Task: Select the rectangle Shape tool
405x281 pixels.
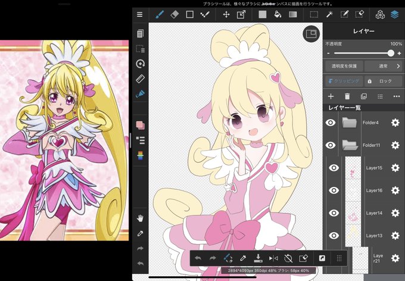Action: pyautogui.click(x=189, y=14)
